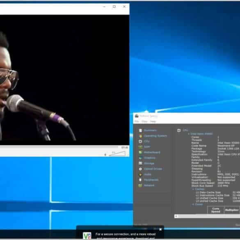Click the VNC logo in the notification
The height and width of the screenshot is (240, 240).
click(87, 236)
